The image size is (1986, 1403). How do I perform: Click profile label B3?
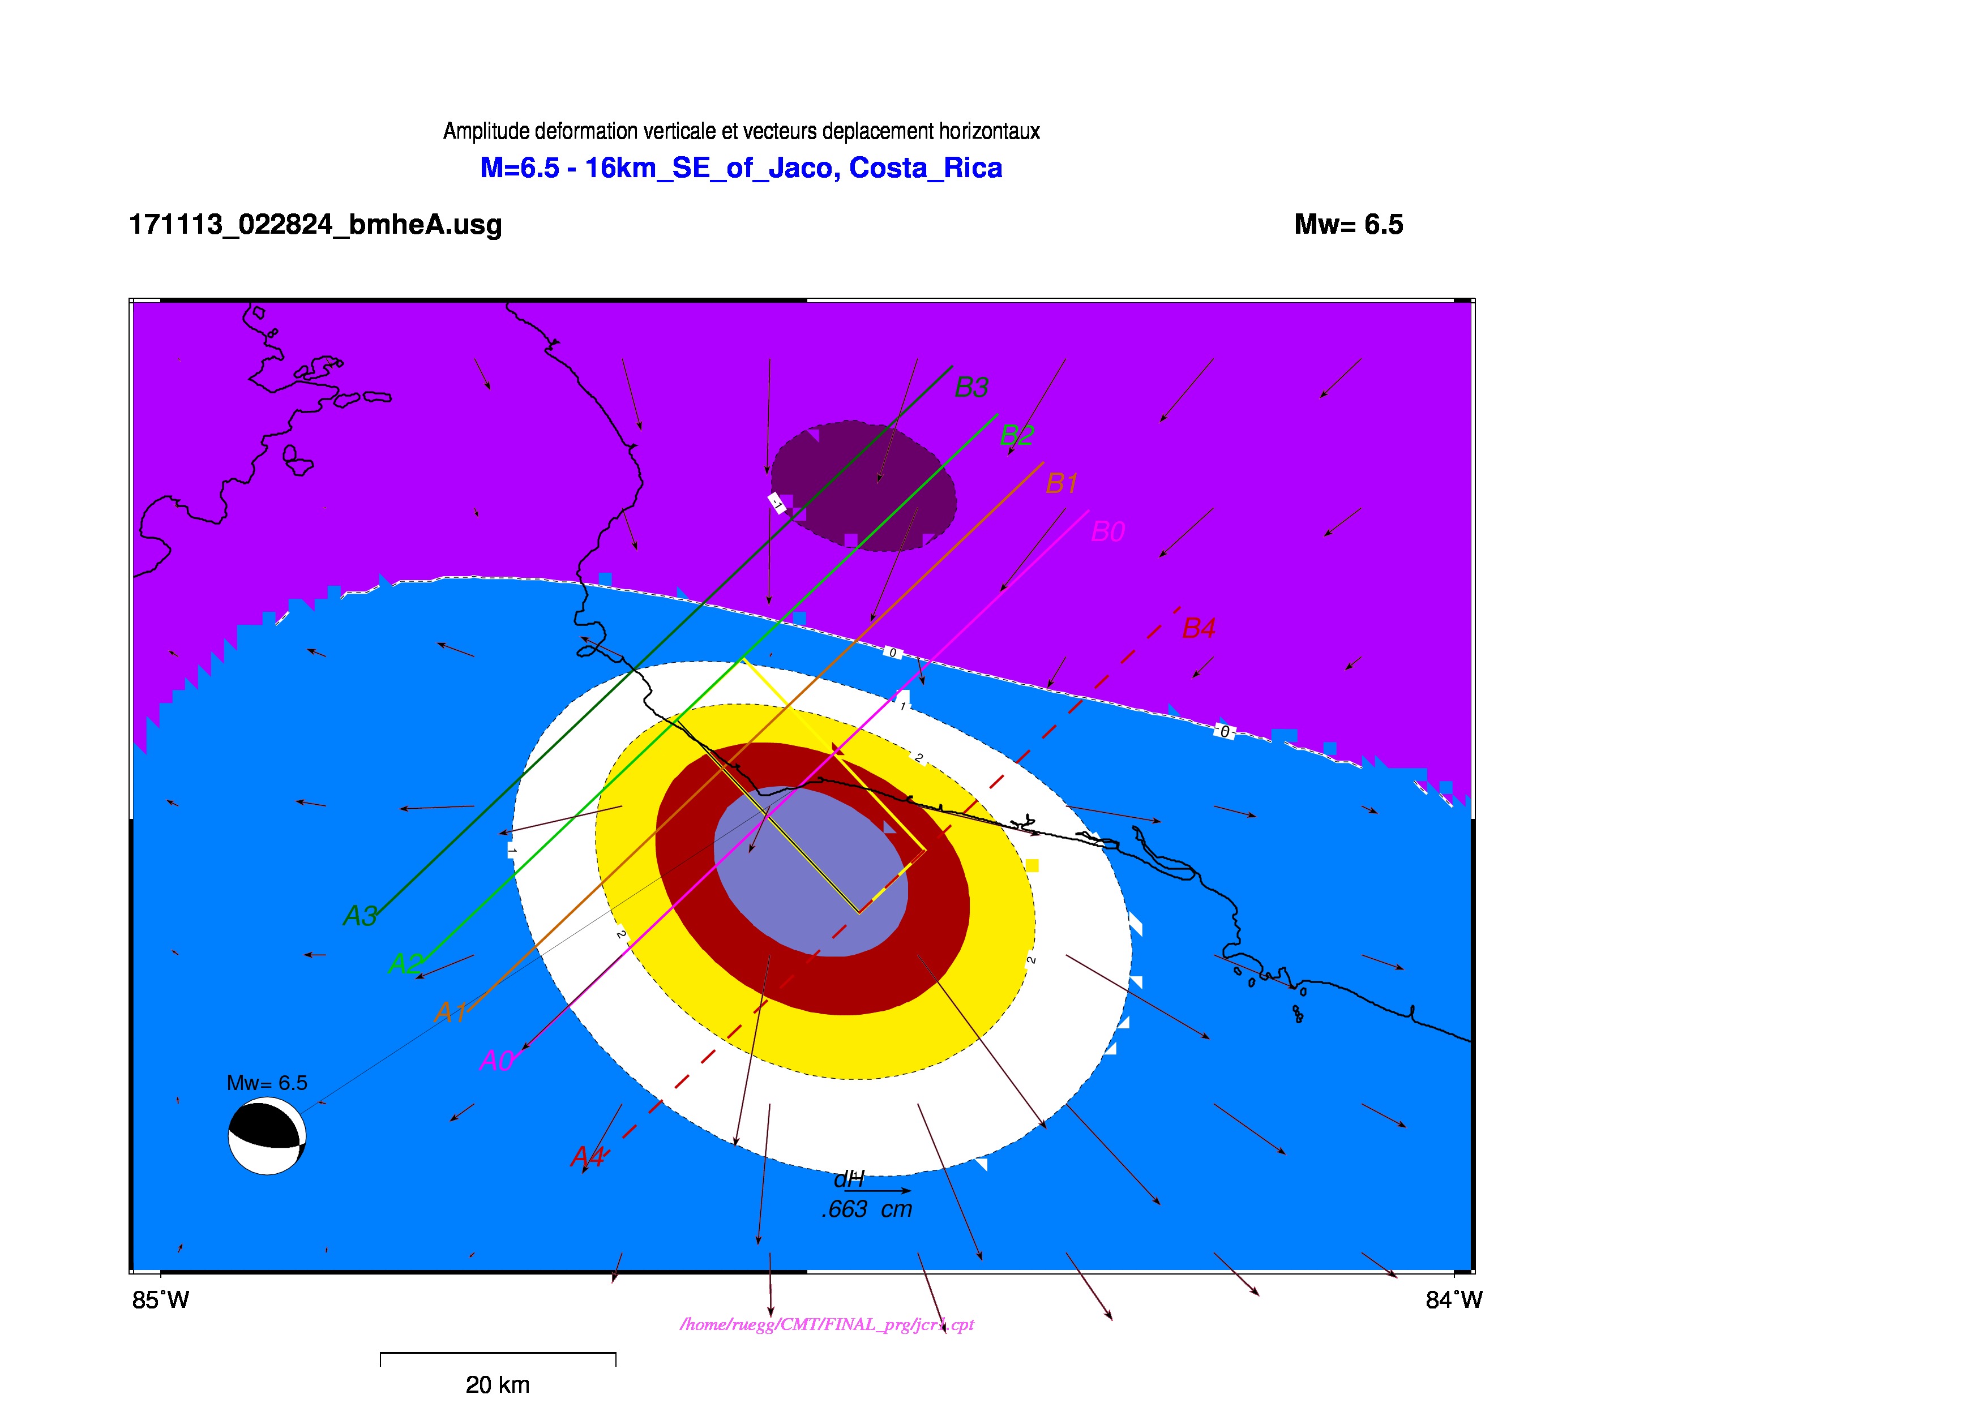pyautogui.click(x=971, y=387)
